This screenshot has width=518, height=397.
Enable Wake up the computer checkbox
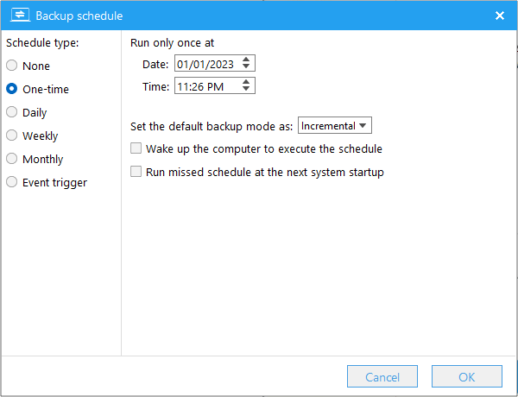tap(136, 148)
